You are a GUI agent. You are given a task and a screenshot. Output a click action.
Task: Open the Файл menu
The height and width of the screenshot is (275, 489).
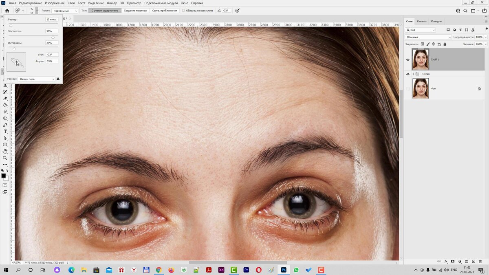pyautogui.click(x=12, y=3)
